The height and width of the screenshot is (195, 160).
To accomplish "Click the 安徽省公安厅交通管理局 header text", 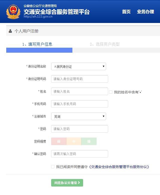I will pyautogui.click(x=40, y=6).
